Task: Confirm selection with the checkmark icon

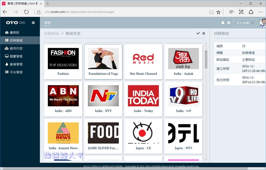Action: (198, 33)
